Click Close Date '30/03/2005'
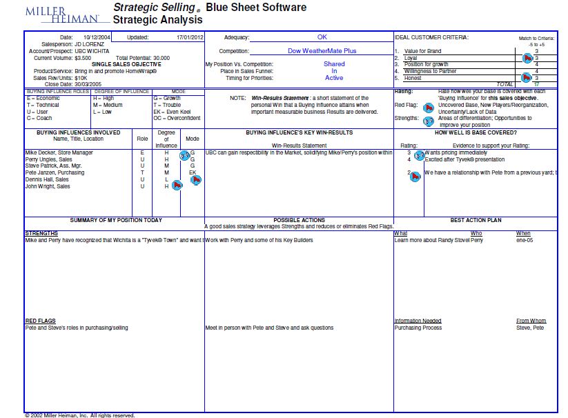The height and width of the screenshot is (418, 568). pyautogui.click(x=88, y=84)
